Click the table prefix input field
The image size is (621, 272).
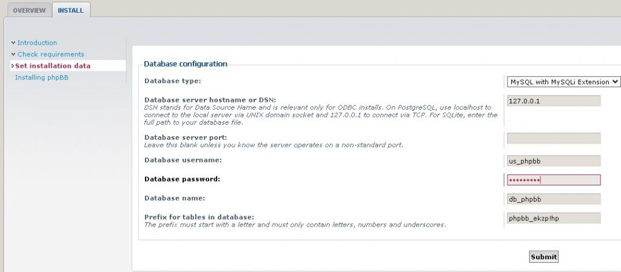pos(553,217)
